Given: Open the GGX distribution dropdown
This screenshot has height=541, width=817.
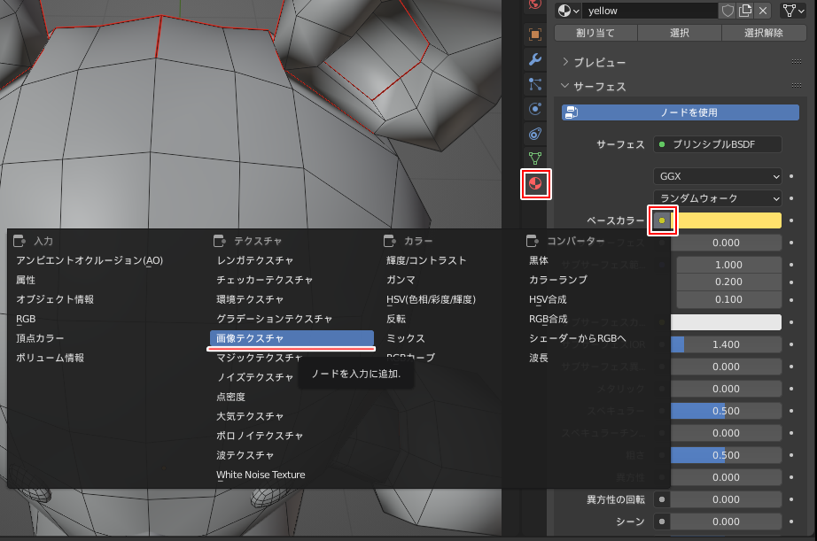Looking at the screenshot, I should [x=718, y=176].
